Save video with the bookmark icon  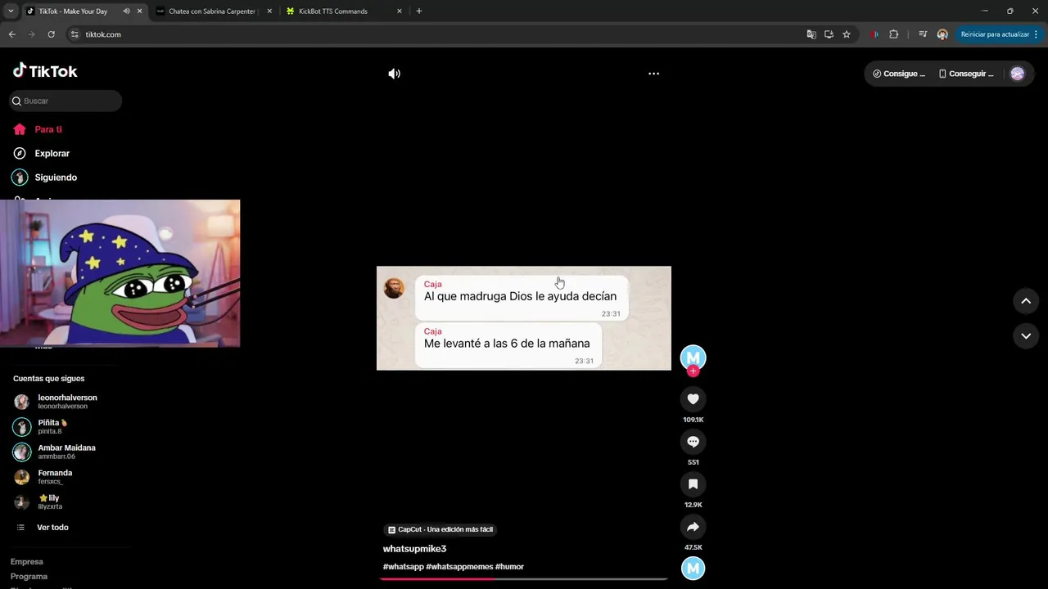[x=693, y=483]
